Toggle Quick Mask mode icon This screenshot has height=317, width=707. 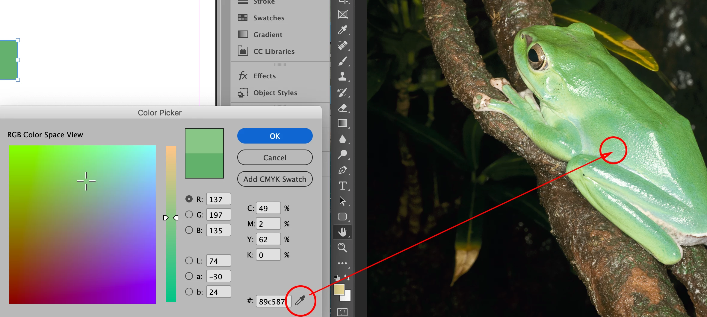(342, 312)
